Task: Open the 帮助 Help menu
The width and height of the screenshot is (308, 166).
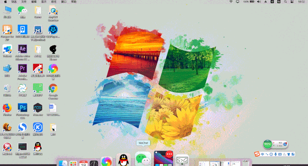Action: tap(74, 2)
